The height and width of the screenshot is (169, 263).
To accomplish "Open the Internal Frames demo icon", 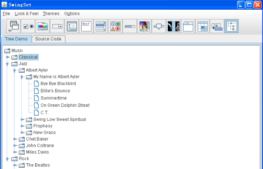I will (14, 26).
